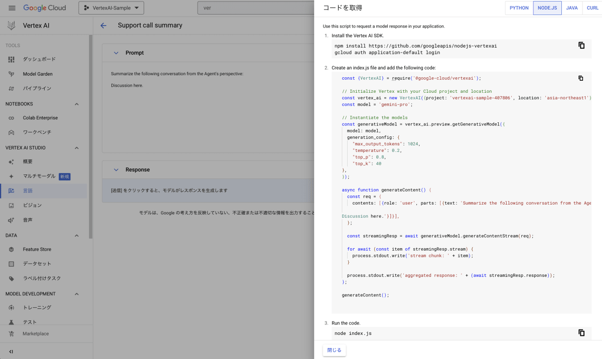Collapse the DATA section
Image resolution: width=602 pixels, height=359 pixels.
click(x=77, y=236)
